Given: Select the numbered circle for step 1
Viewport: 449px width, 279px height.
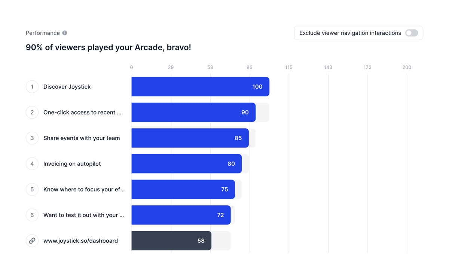Looking at the screenshot, I should pyautogui.click(x=32, y=86).
